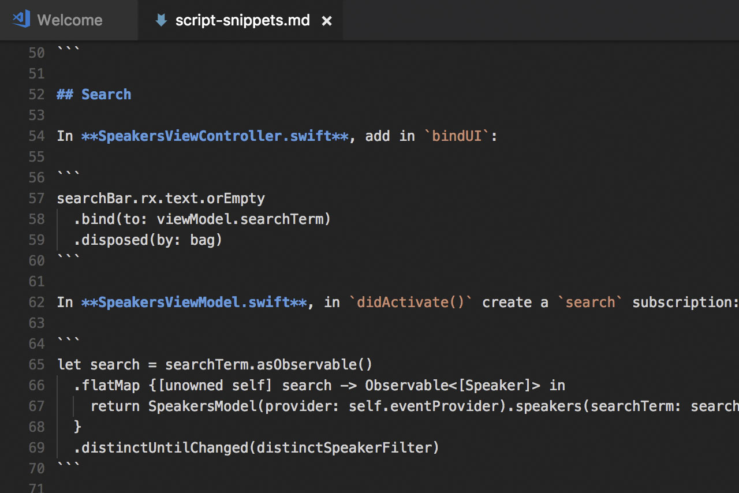Click the markdown file icon on script-snippets.md tab
The image size is (739, 493).
pos(161,21)
